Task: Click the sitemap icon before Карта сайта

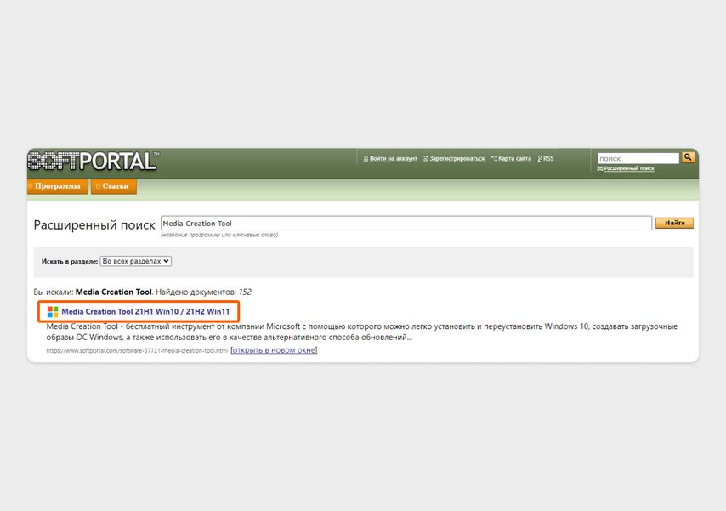Action: [x=494, y=158]
